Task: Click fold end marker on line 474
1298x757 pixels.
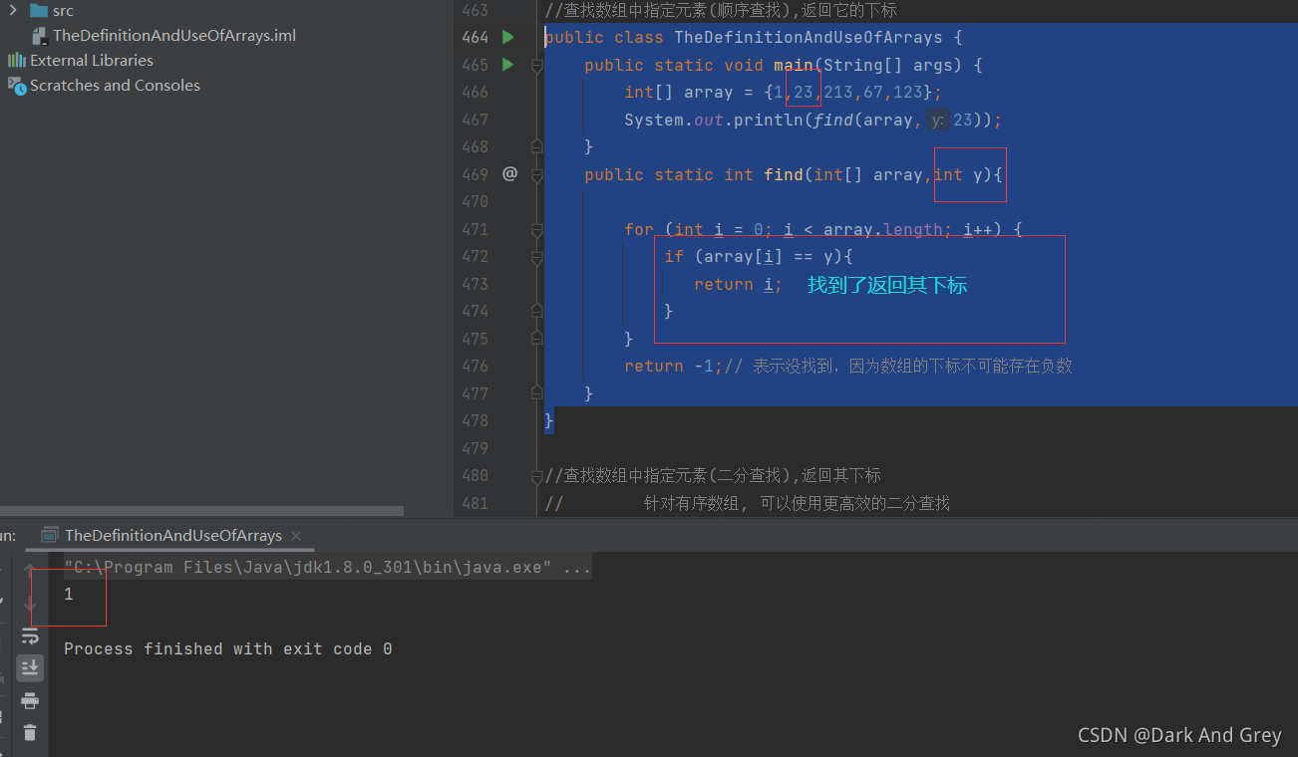Action: (536, 311)
